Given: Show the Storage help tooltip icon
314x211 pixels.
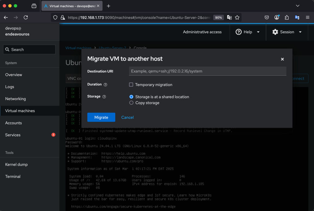Looking at the screenshot, I should click(104, 96).
